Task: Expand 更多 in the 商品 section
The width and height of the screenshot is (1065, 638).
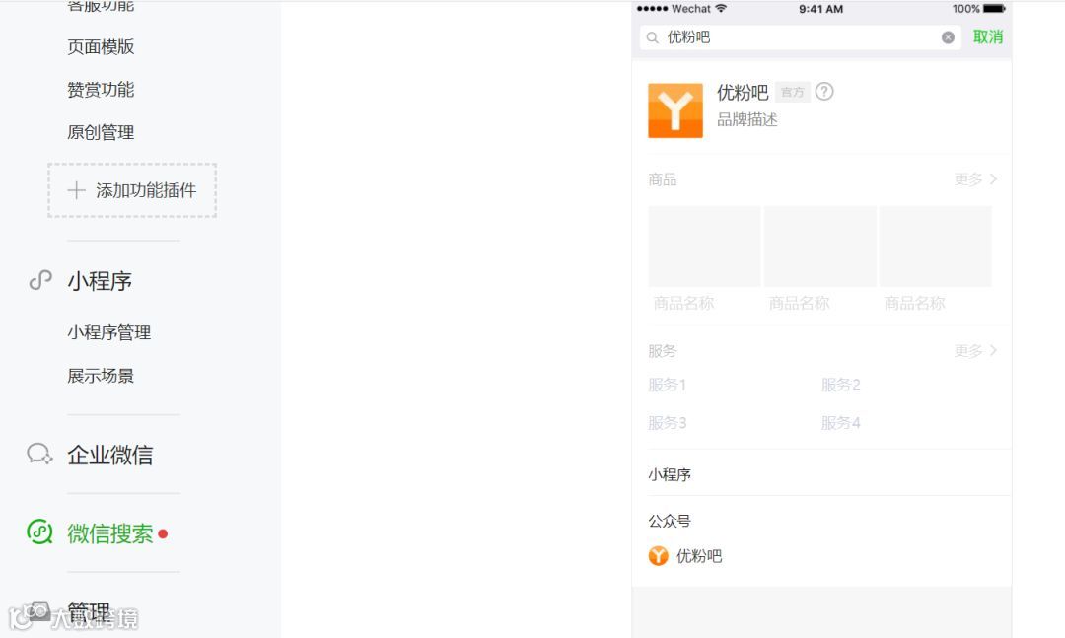Action: [x=975, y=179]
